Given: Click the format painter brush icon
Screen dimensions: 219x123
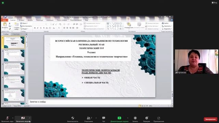Looking at the screenshot, I should point(10,29).
